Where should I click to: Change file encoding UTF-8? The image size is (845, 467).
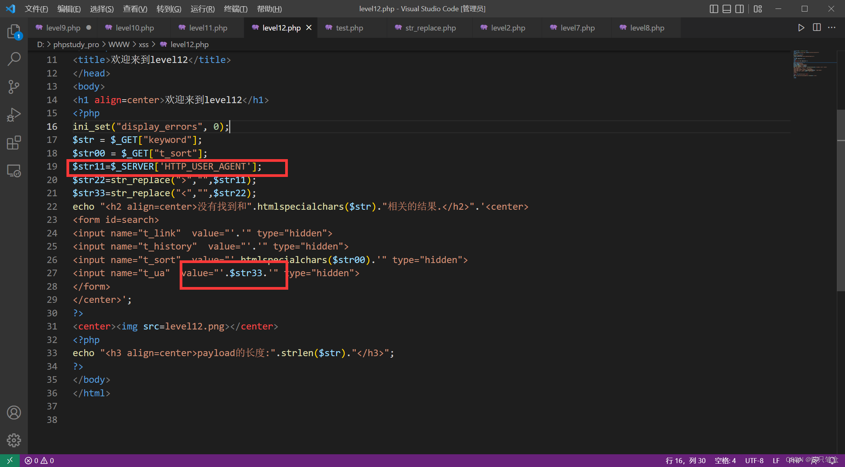pos(754,460)
